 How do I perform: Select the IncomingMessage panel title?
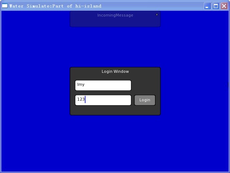[115, 15]
